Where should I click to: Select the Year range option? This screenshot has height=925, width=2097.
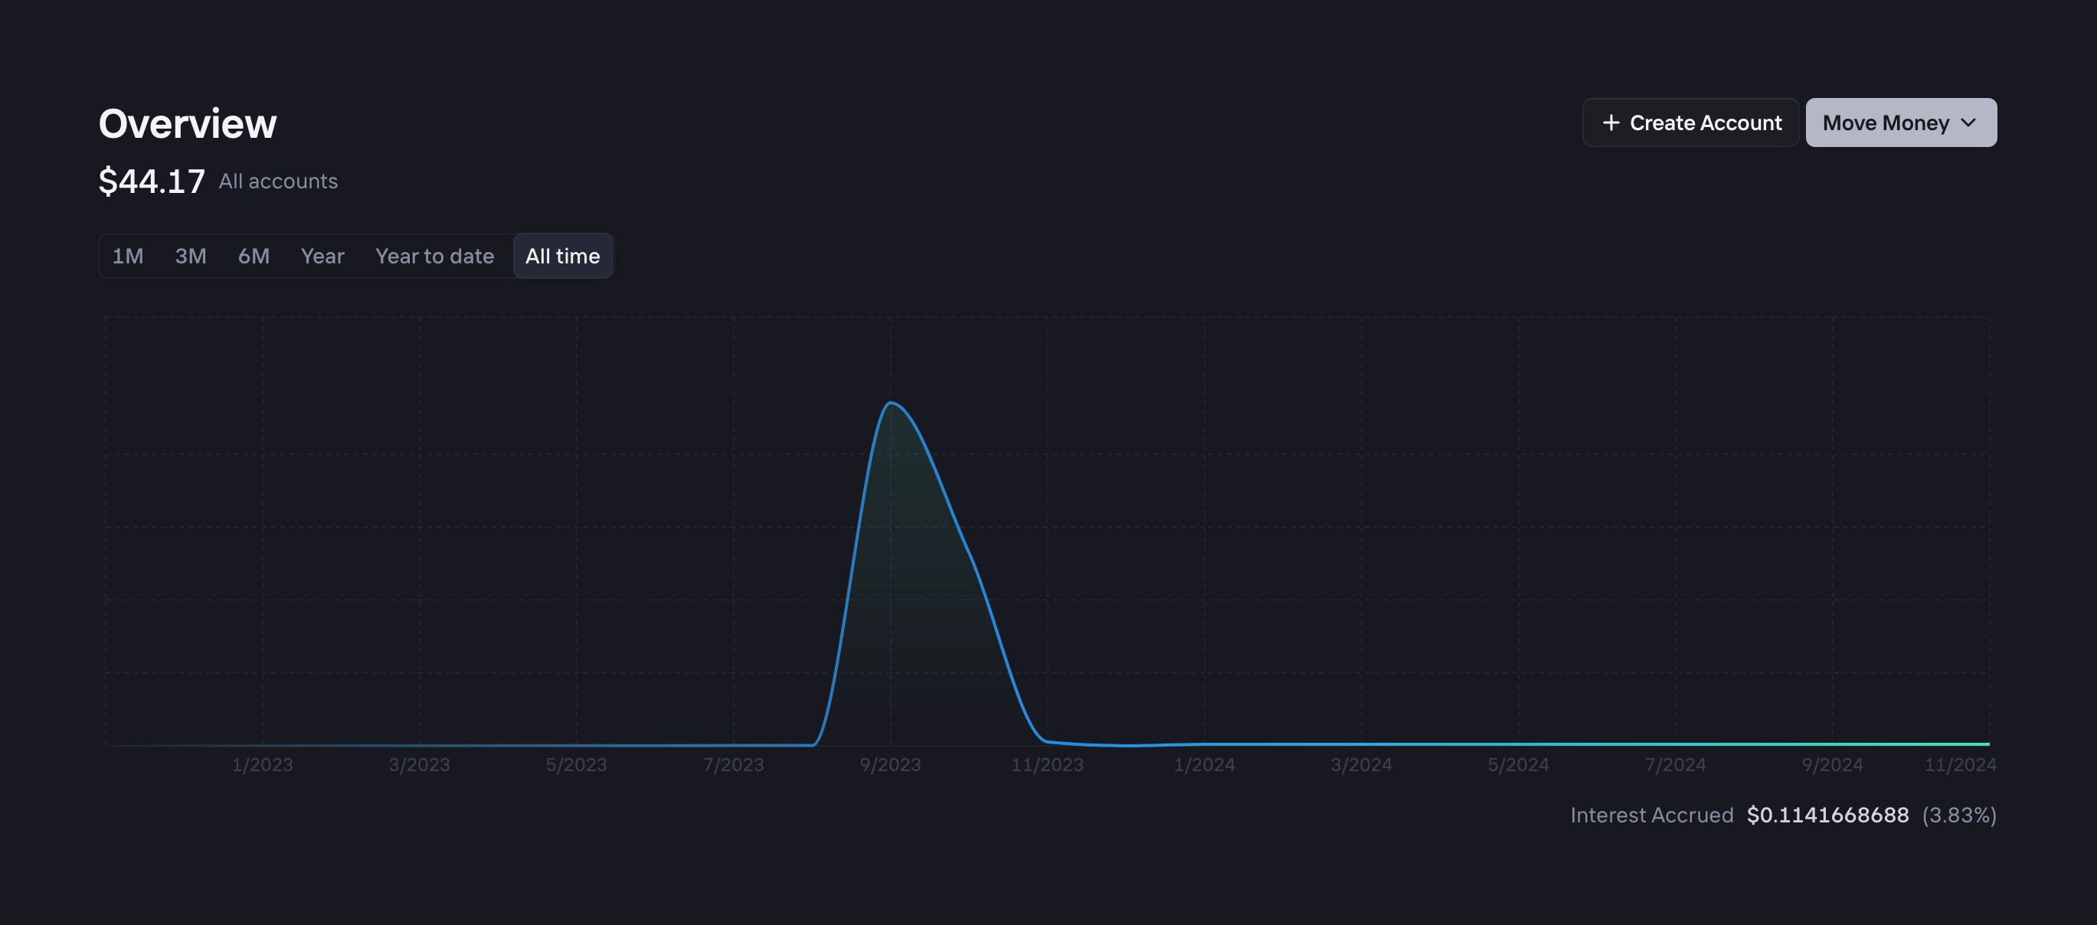point(322,257)
